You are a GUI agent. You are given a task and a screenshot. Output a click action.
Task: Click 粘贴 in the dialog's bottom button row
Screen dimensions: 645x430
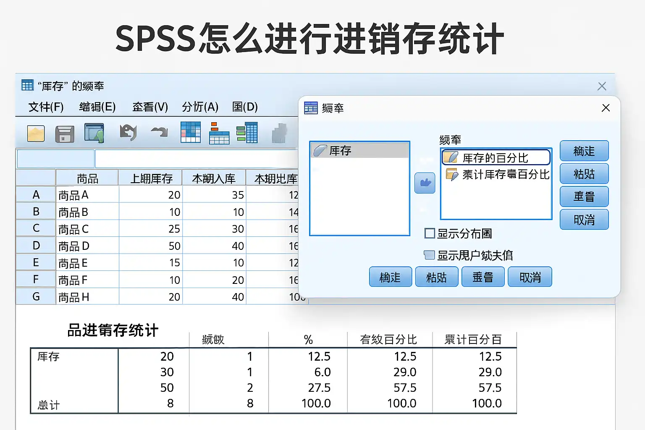coord(437,277)
